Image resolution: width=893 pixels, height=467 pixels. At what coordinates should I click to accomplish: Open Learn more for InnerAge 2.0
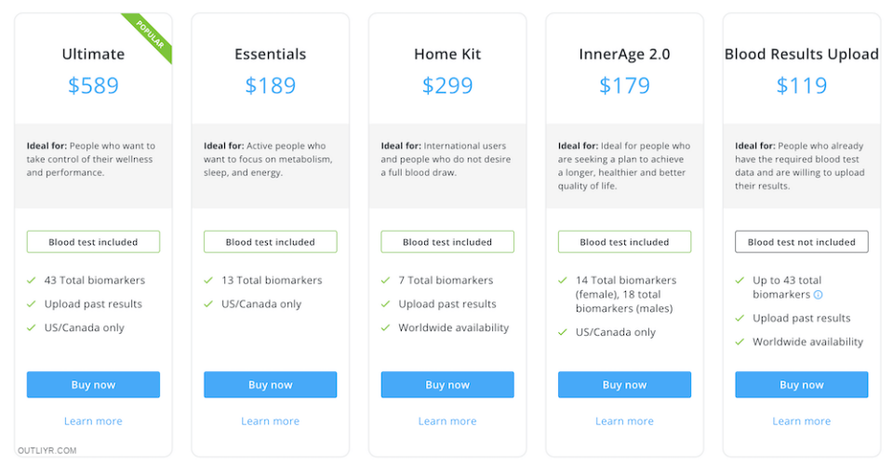pyautogui.click(x=625, y=420)
